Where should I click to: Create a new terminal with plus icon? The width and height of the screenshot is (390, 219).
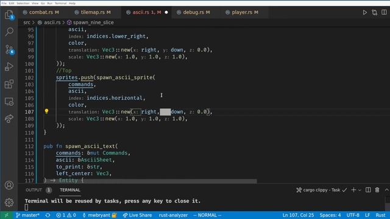click(x=353, y=190)
